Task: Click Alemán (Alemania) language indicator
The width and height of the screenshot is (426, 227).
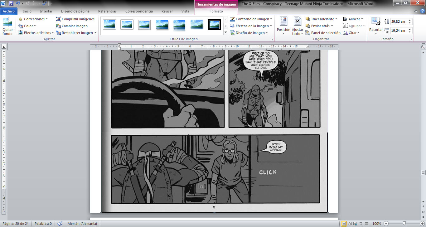Action: point(82,224)
